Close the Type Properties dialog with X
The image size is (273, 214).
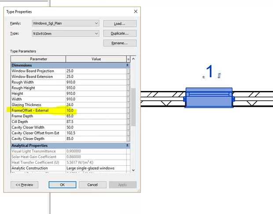tap(134, 11)
